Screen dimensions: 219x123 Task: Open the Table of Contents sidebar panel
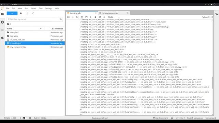2,30
